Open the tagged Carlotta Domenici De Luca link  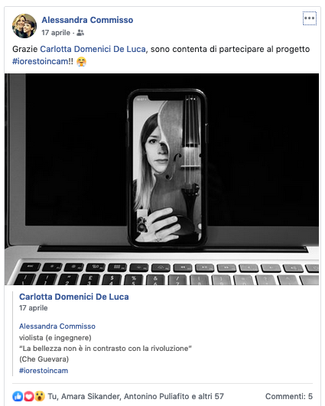point(93,49)
